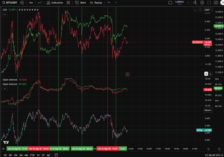The width and height of the screenshot is (224, 157).
Task: Set the range to 1M
Action: tap(15, 155)
